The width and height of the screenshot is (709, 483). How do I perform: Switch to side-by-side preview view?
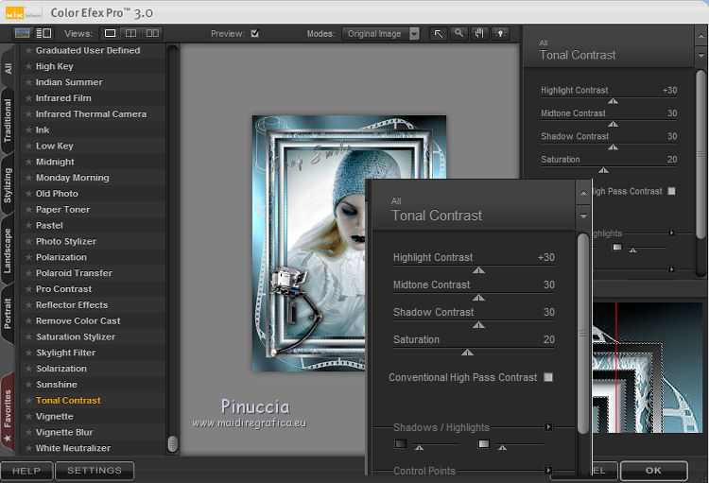152,33
